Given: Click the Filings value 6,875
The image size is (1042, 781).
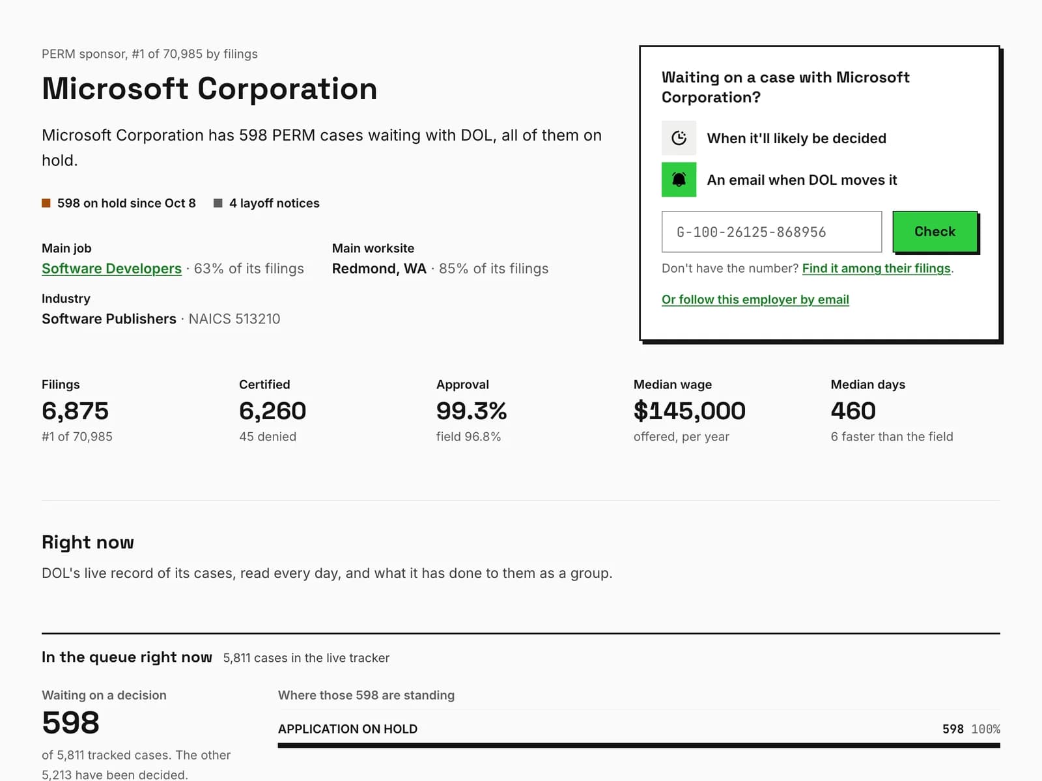Looking at the screenshot, I should pyautogui.click(x=75, y=411).
